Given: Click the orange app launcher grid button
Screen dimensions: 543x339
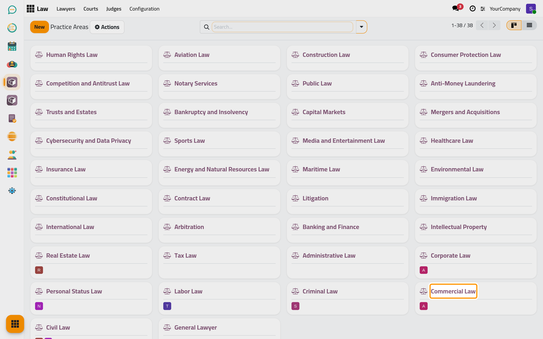Looking at the screenshot, I should tap(15, 324).
